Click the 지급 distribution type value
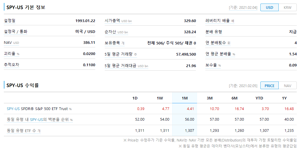The width and height of the screenshot is (300, 153). click(x=293, y=32)
